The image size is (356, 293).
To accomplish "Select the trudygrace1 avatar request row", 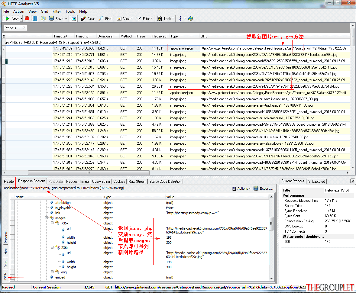I will point(177,105).
